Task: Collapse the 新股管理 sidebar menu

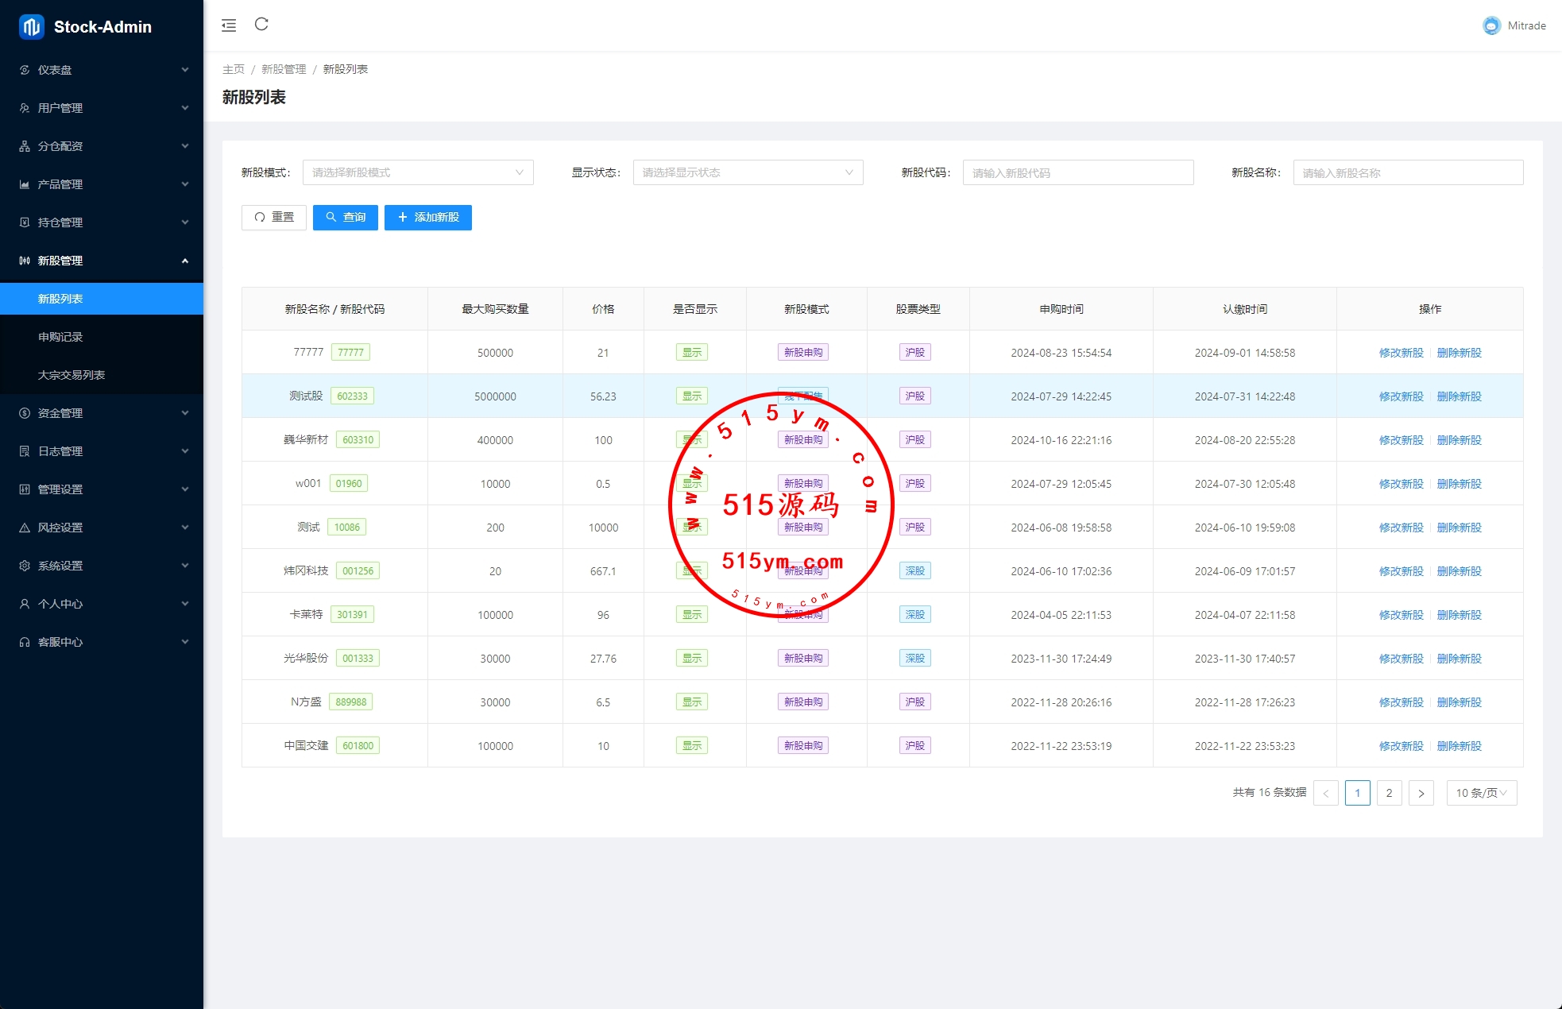Action: tap(102, 261)
